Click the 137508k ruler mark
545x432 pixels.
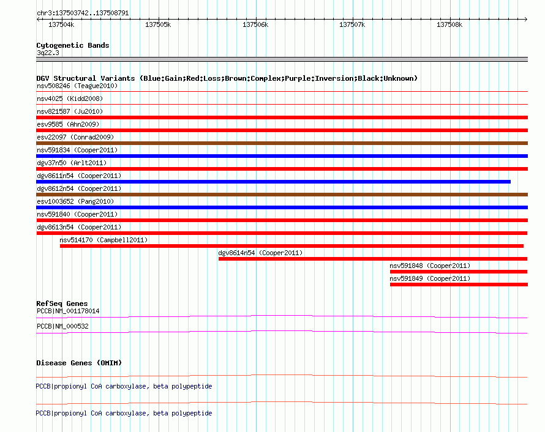point(449,24)
